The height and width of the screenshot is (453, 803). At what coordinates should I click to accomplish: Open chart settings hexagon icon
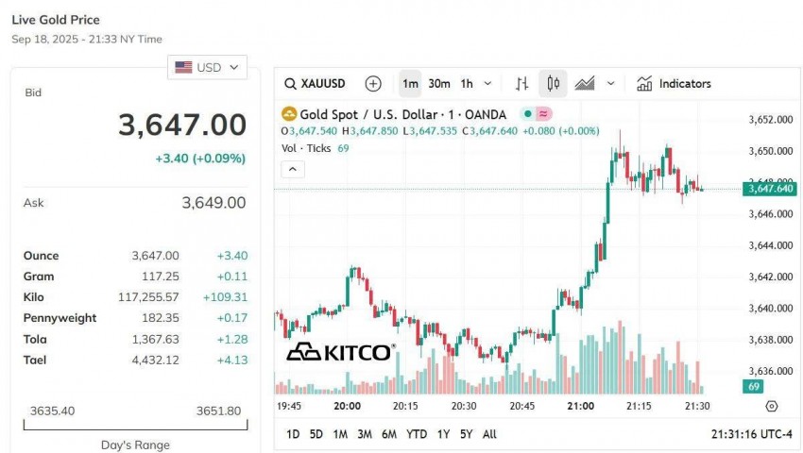[771, 406]
